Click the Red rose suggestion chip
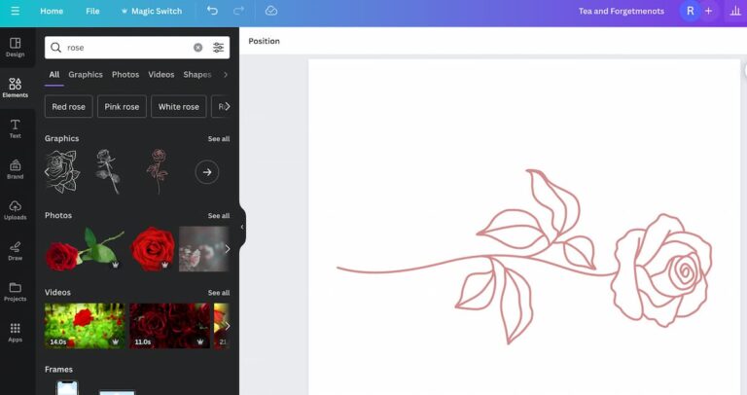The height and width of the screenshot is (395, 747). pos(69,107)
